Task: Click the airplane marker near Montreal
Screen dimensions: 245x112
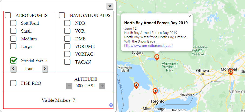Action: tap(230, 72)
